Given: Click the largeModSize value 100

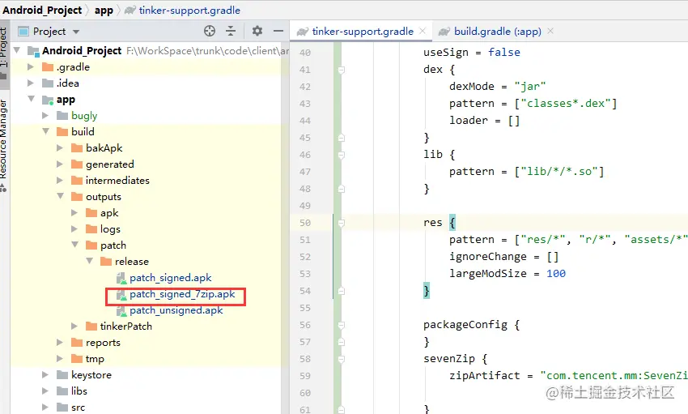Looking at the screenshot, I should (x=556, y=274).
